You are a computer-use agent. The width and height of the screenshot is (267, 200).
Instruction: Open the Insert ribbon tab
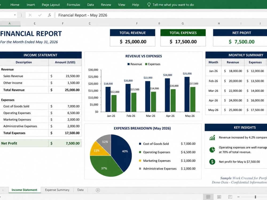click(x=31, y=5)
